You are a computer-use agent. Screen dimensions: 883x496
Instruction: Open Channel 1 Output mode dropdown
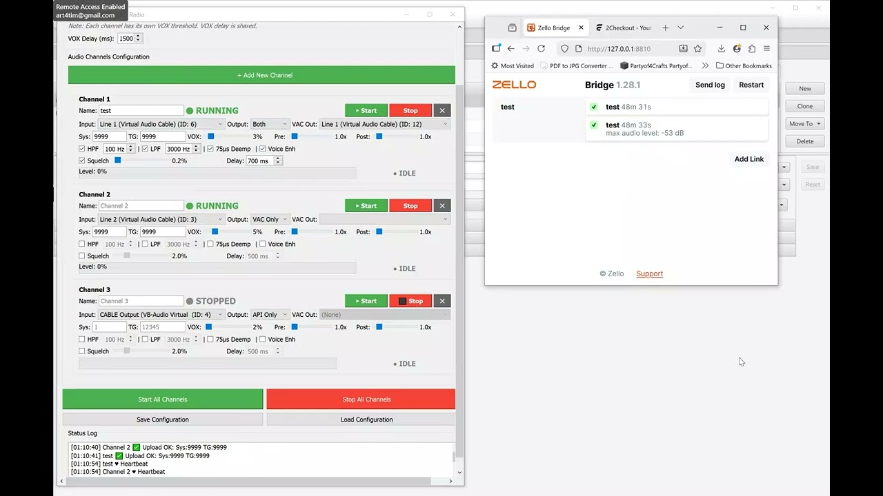point(268,124)
